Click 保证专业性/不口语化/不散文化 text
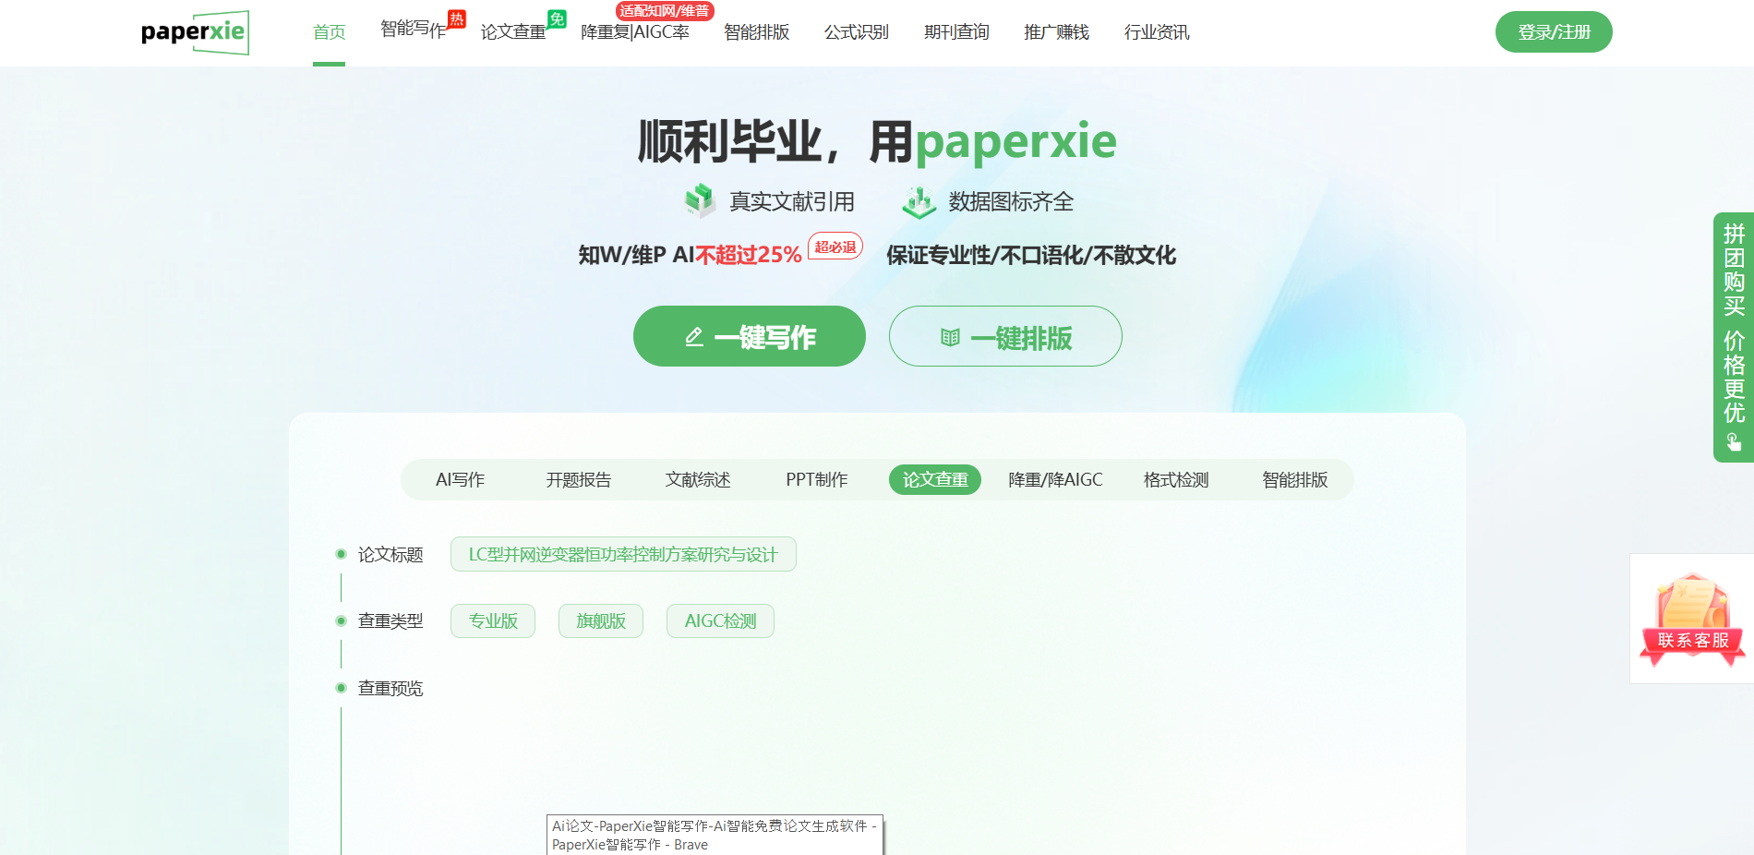 click(x=1031, y=255)
